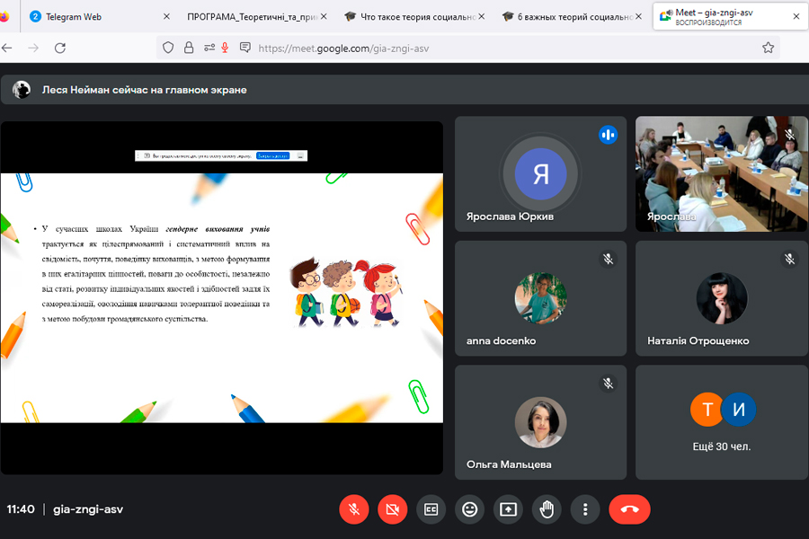Screen dimensions: 809x539
Task: Click Наталія Отрощенко's profile photo
Action: (721, 298)
